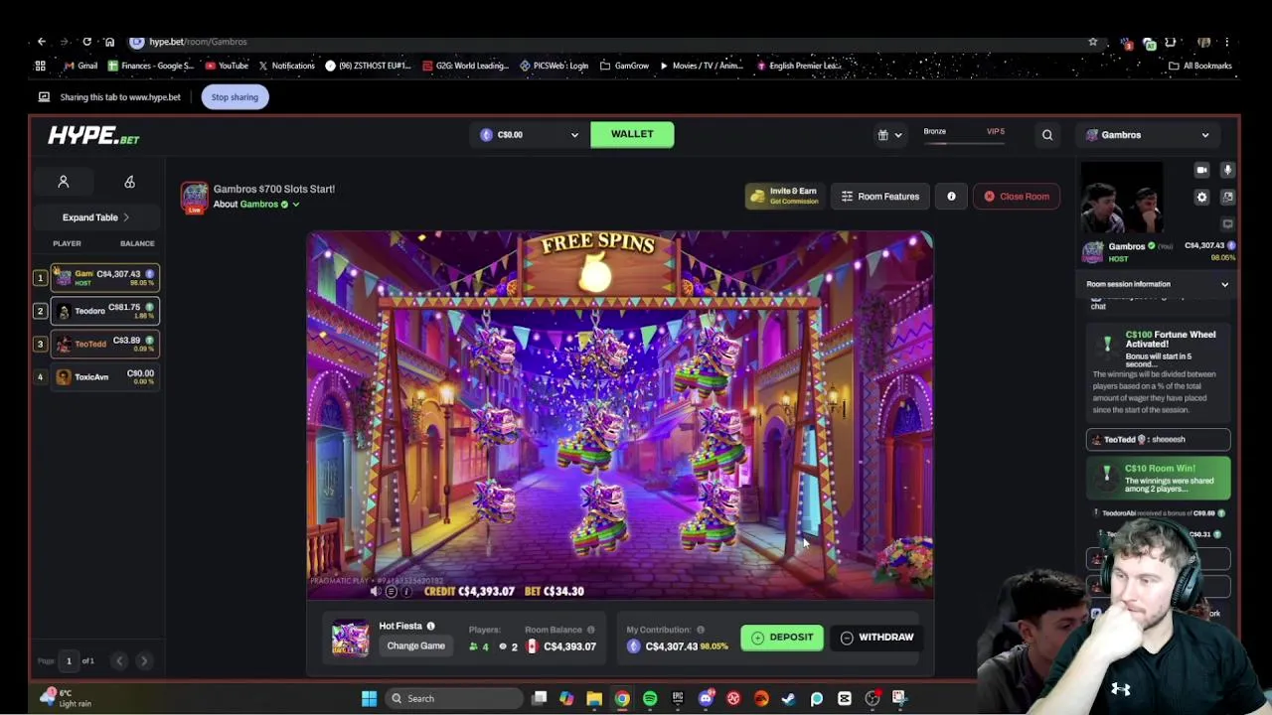Open File Explorer from the taskbar
1272x715 pixels.
[x=594, y=698]
